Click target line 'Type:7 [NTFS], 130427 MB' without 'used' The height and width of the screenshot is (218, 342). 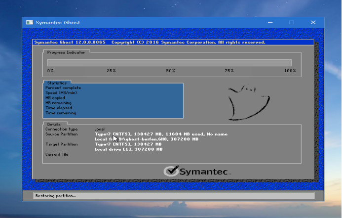tap(128, 144)
